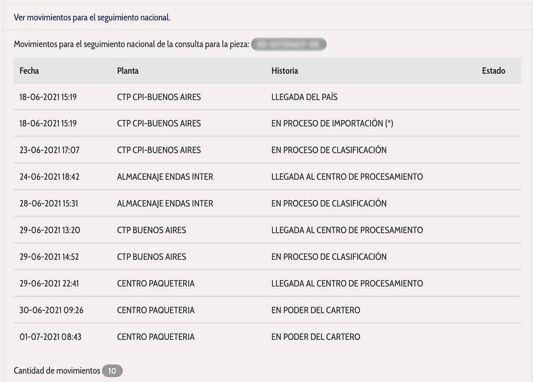Click the 'Cantidad de movimientos' label
This screenshot has height=382, width=533.
coord(57,371)
